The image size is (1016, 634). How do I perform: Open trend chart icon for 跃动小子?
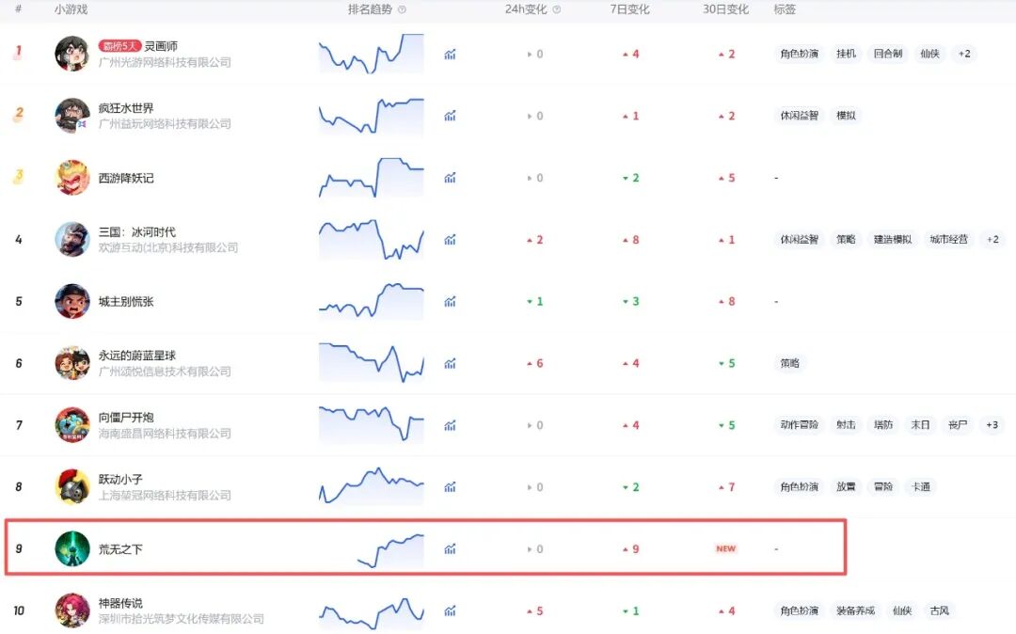pyautogui.click(x=450, y=487)
